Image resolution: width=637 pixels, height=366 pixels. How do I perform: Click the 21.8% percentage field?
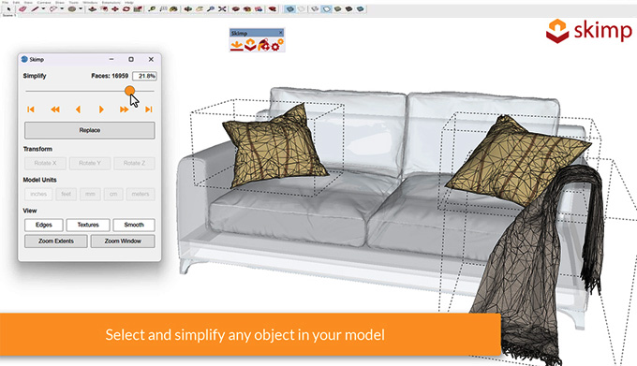[x=144, y=76]
